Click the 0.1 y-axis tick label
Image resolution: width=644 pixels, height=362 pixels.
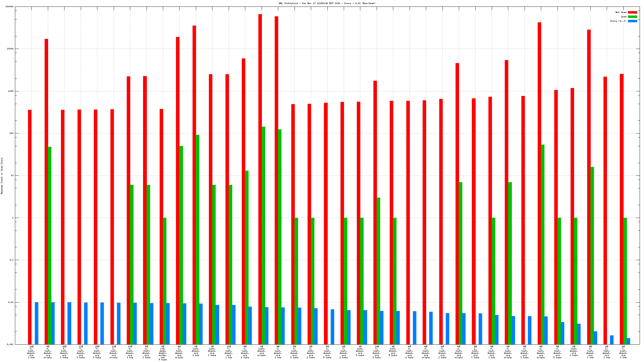11,260
